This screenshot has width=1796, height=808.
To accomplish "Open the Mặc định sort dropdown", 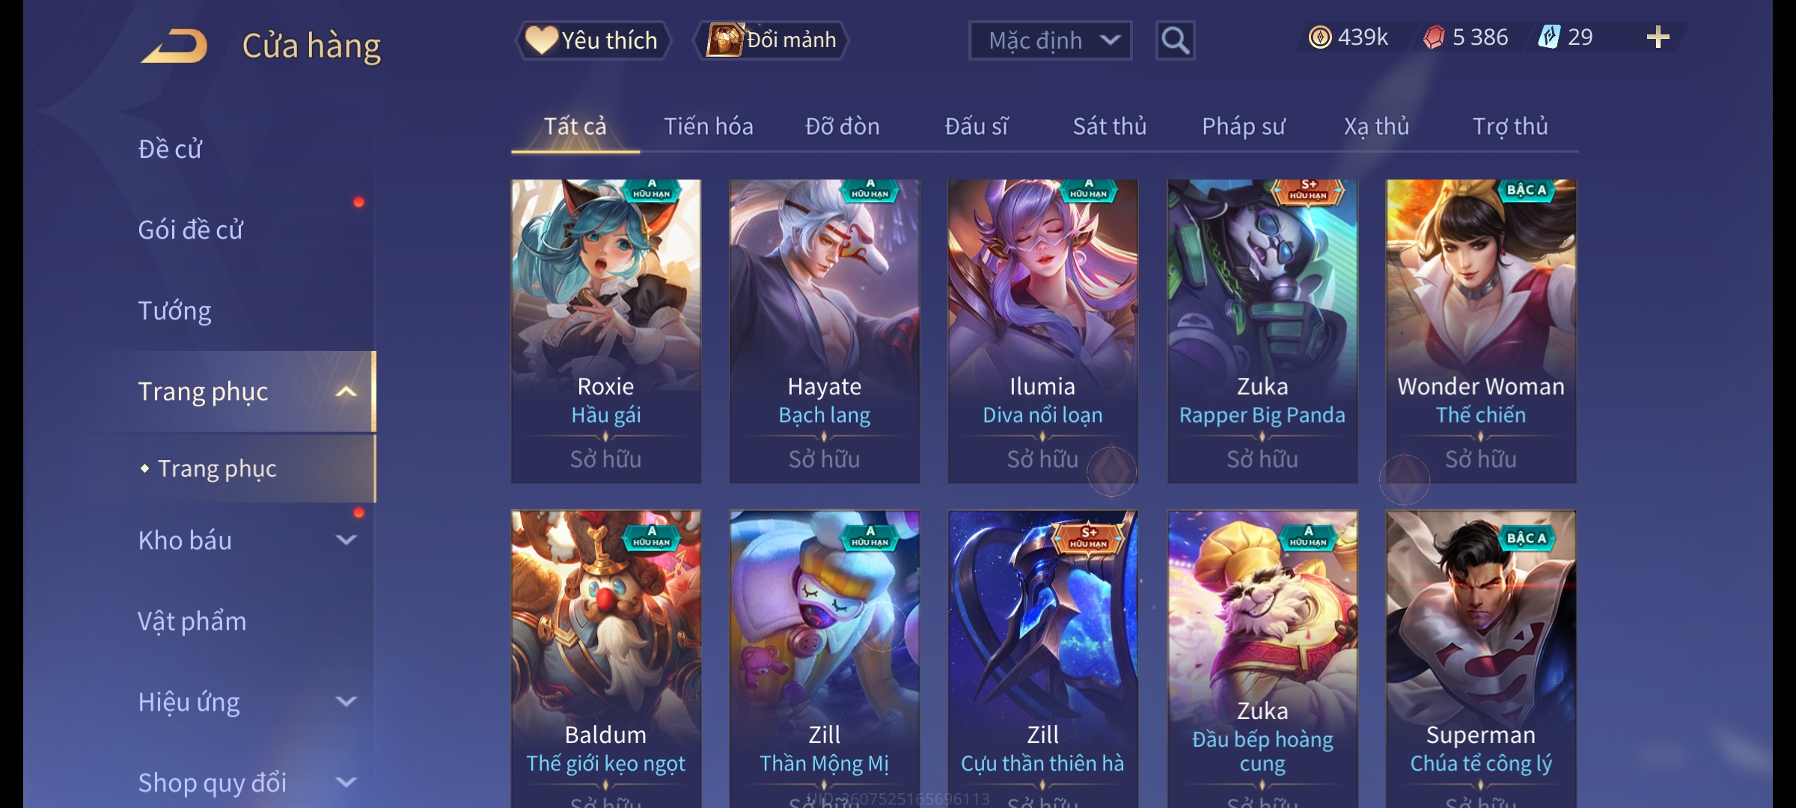I will [1050, 40].
